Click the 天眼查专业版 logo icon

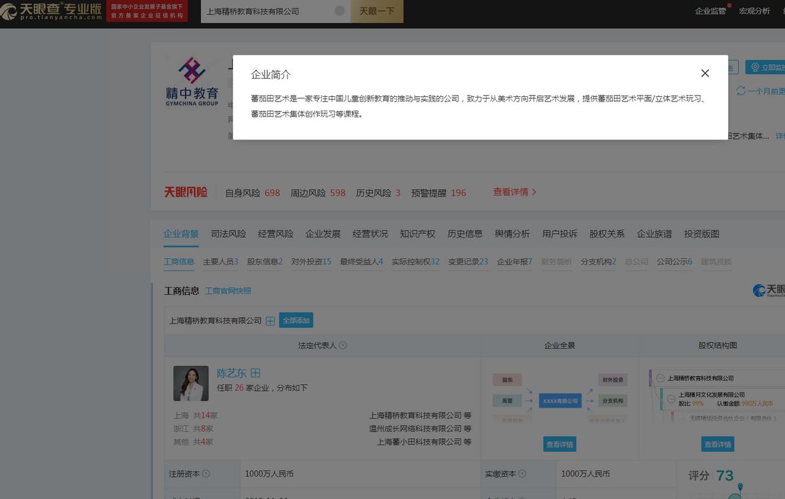pyautogui.click(x=10, y=10)
